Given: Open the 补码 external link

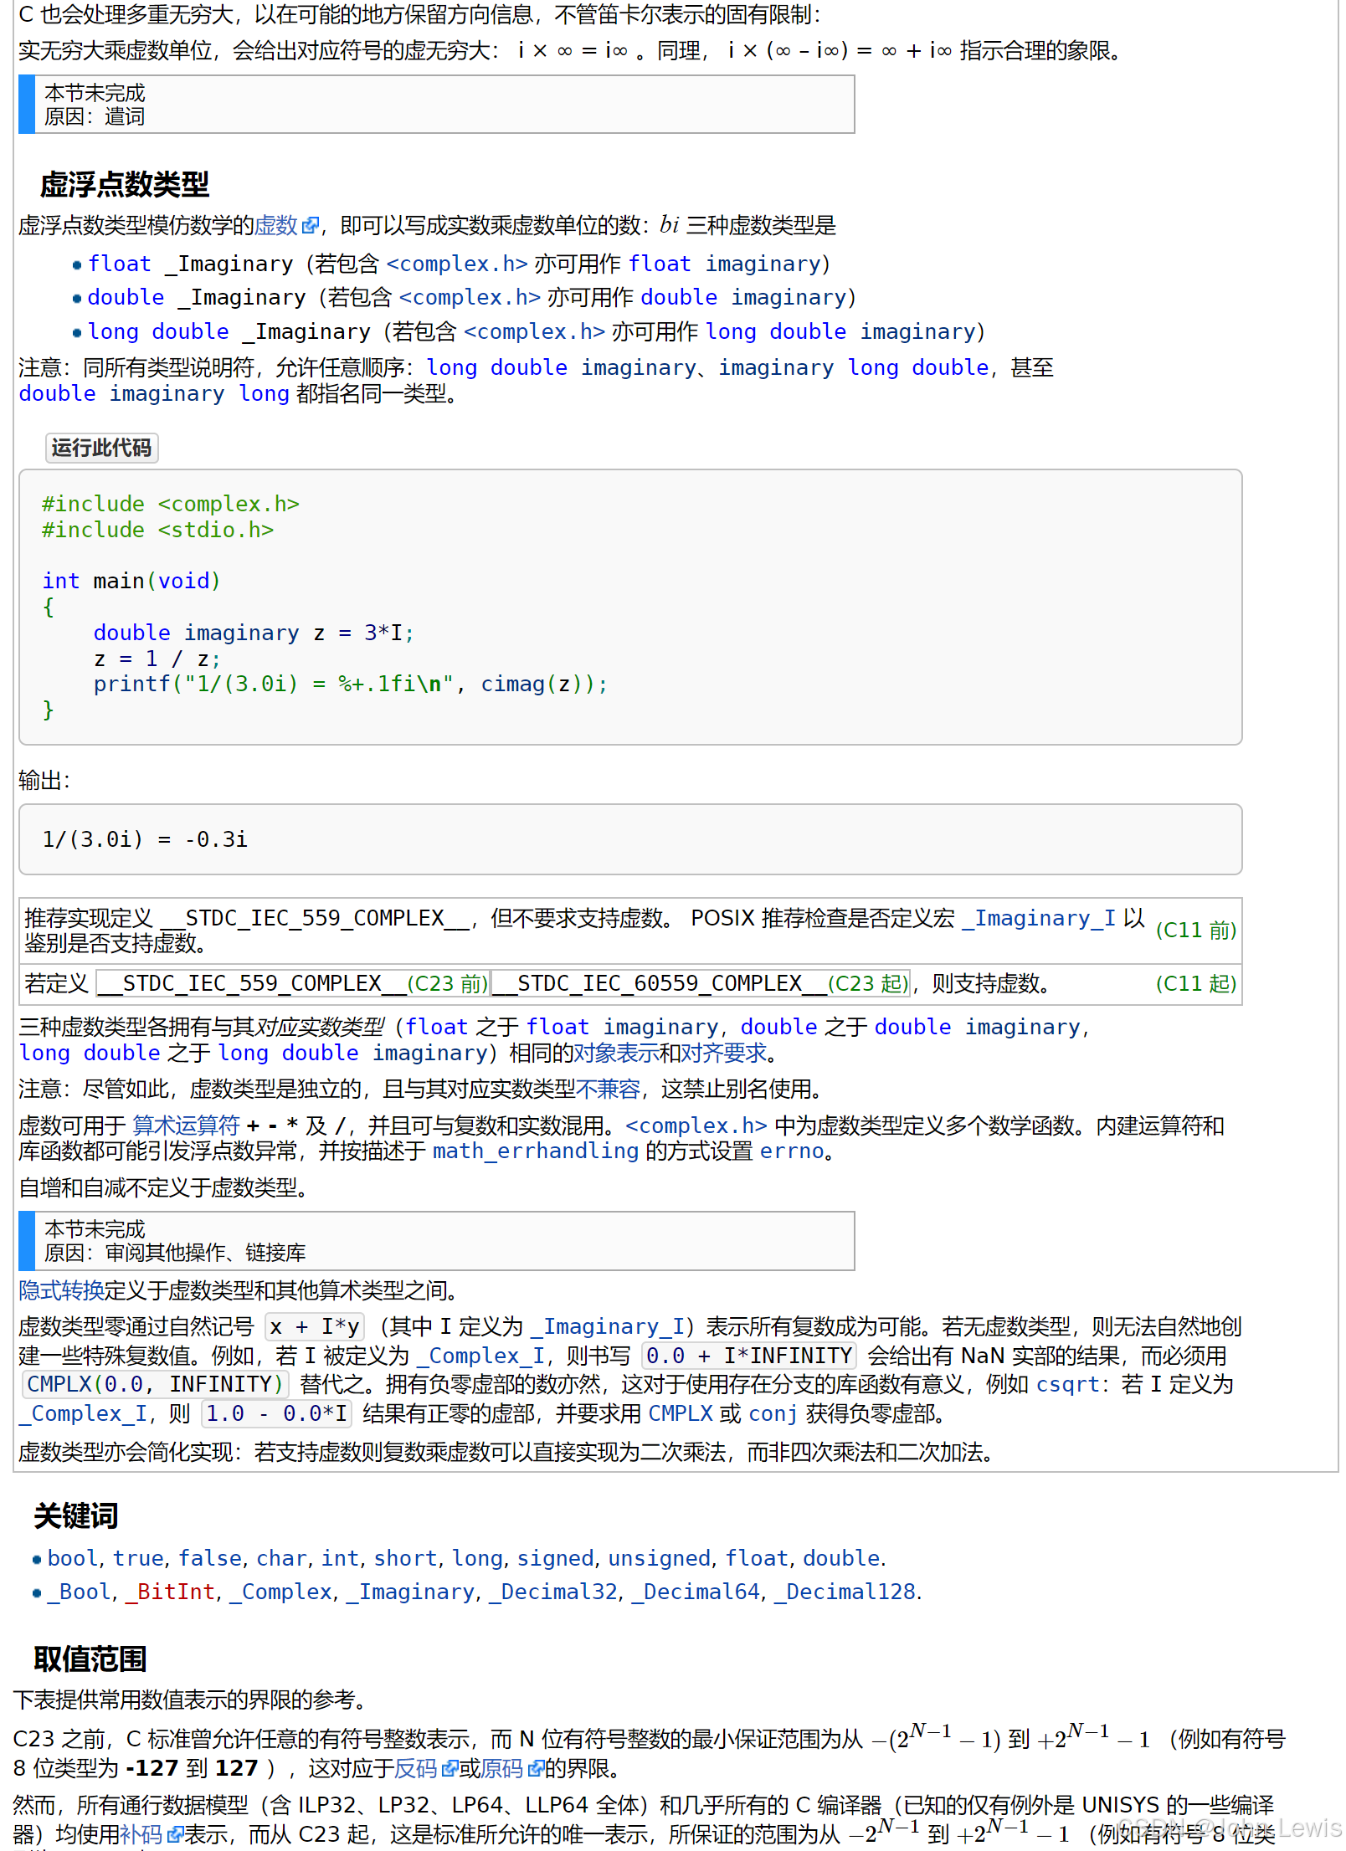Looking at the screenshot, I should [141, 1834].
